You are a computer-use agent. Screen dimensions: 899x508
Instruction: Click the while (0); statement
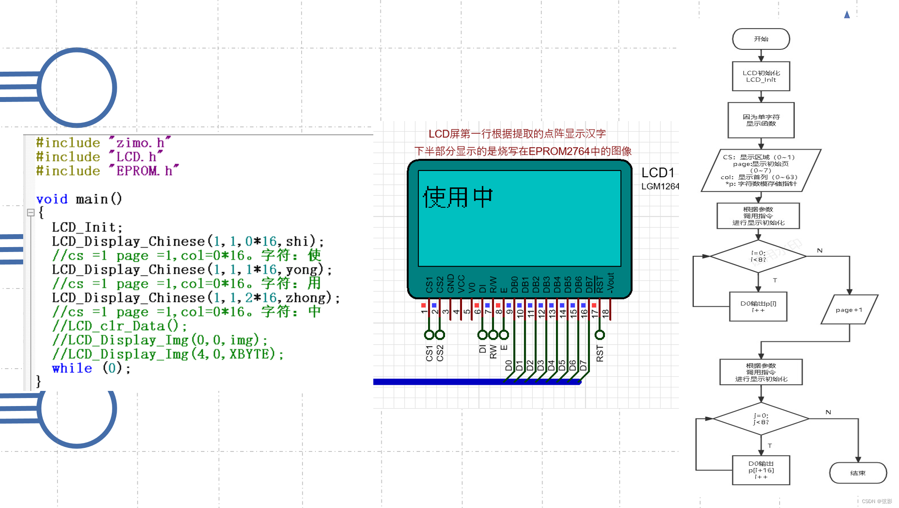(91, 369)
